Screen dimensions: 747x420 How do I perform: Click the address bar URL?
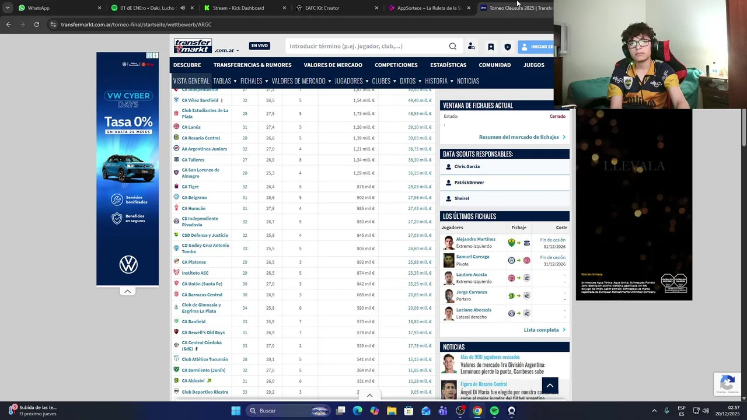136,24
